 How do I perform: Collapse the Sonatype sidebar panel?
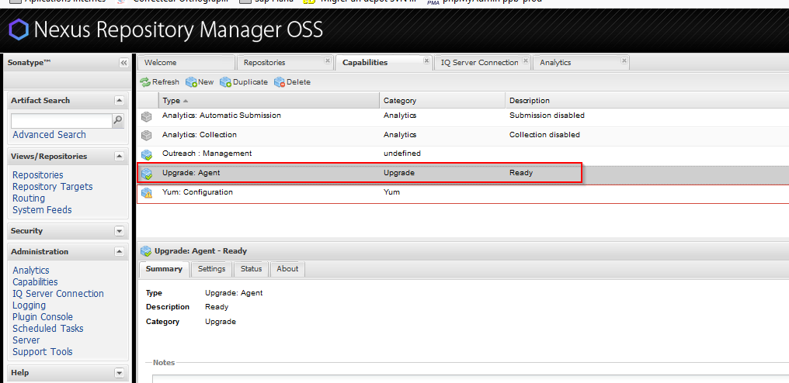click(x=123, y=63)
